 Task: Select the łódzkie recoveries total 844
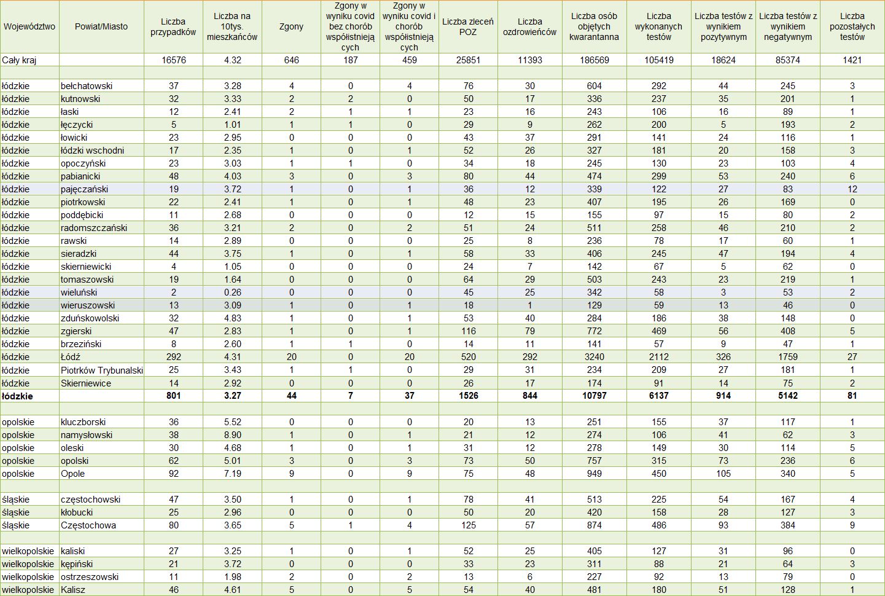pyautogui.click(x=529, y=396)
